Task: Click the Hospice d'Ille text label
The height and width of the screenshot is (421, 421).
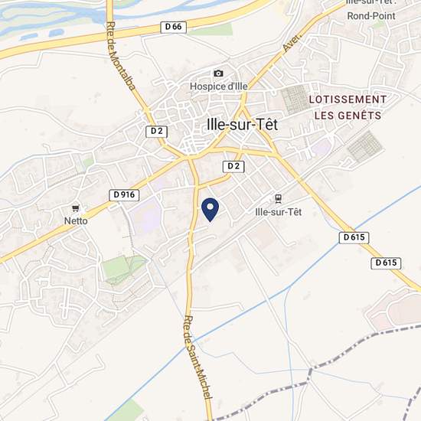Action: tap(219, 86)
